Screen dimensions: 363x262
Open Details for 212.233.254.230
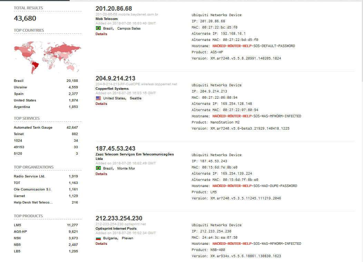(x=101, y=244)
